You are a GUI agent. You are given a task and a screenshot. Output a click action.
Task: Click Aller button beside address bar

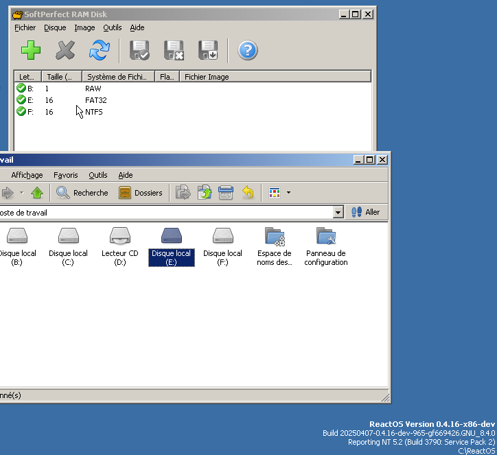[x=366, y=212]
